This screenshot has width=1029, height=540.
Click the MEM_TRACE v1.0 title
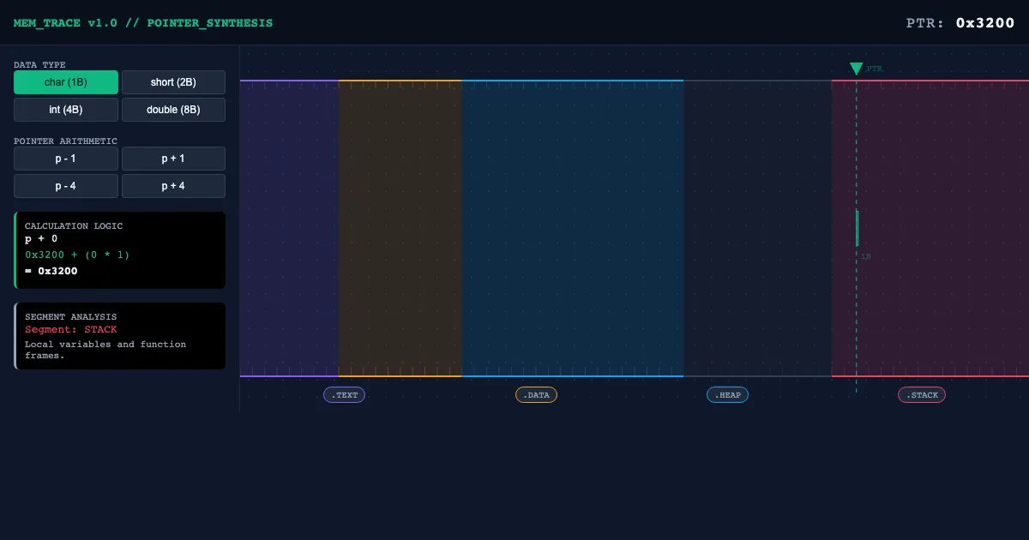point(143,23)
